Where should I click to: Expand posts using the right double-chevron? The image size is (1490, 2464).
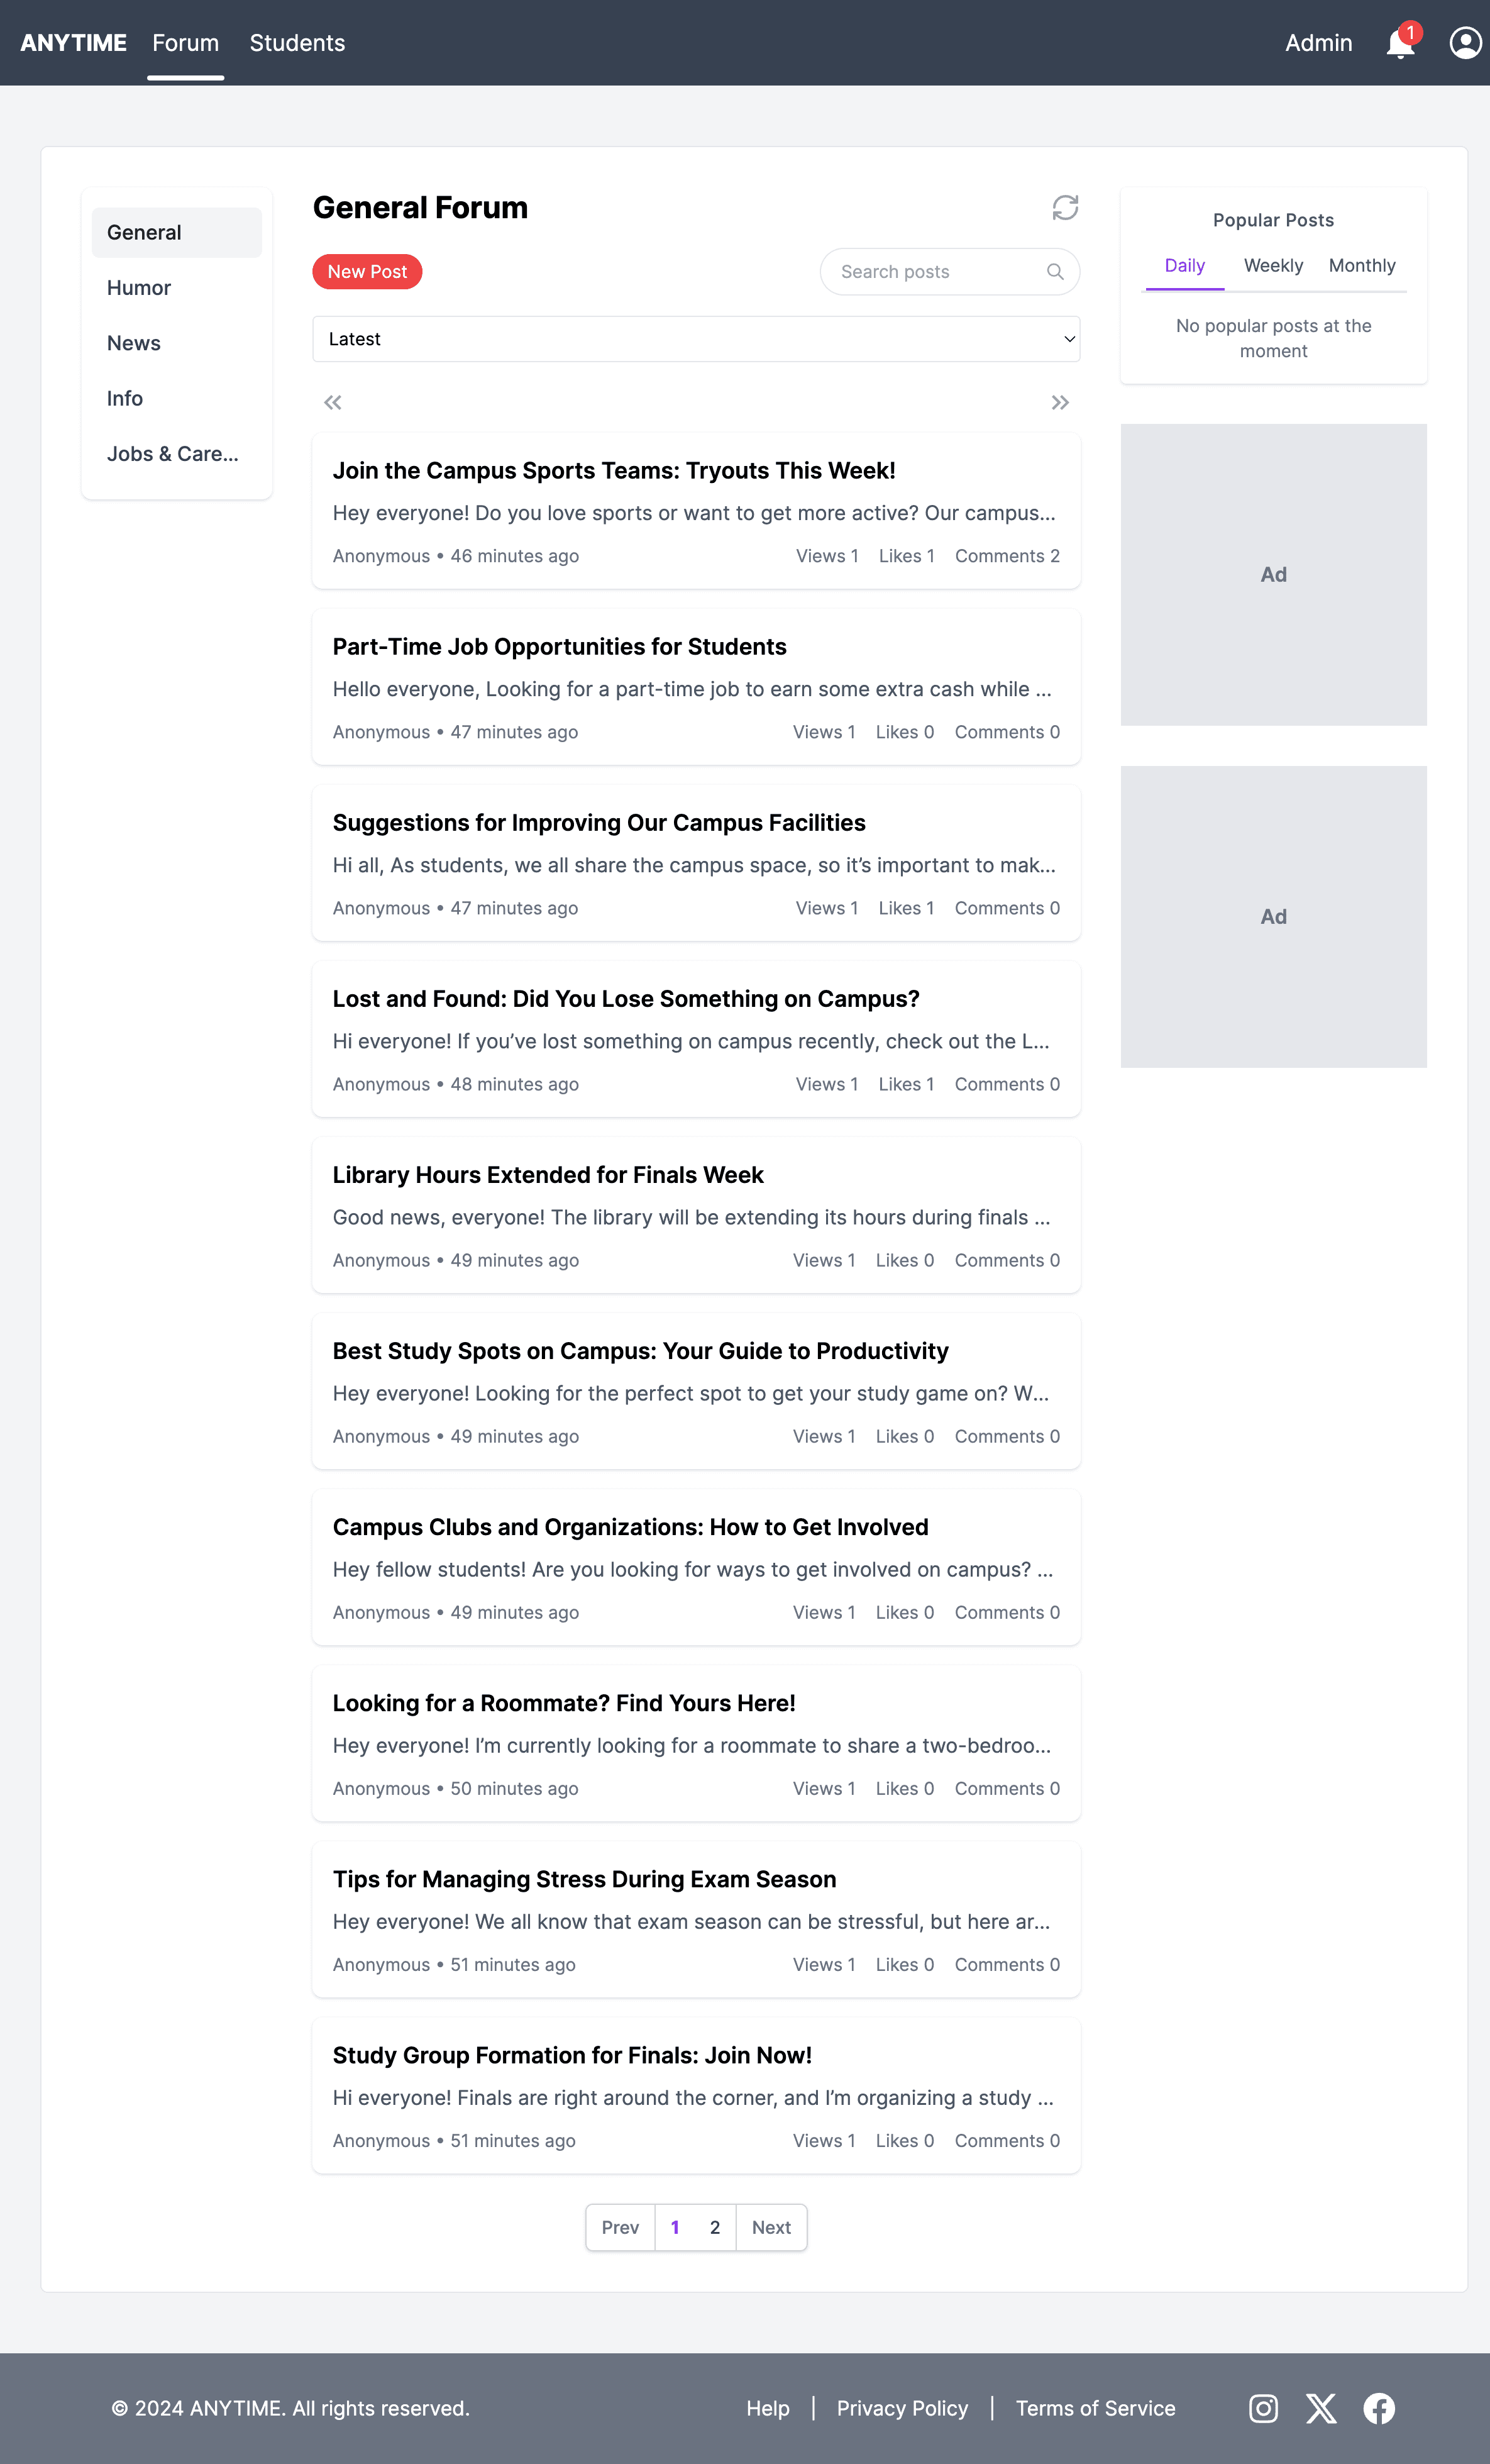click(1060, 402)
